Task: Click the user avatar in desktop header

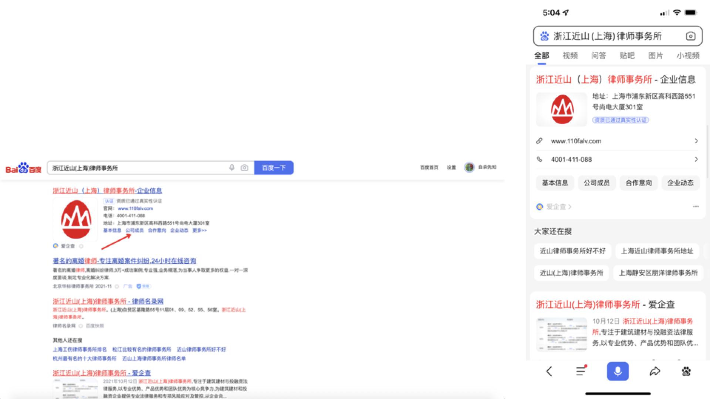Action: [469, 167]
